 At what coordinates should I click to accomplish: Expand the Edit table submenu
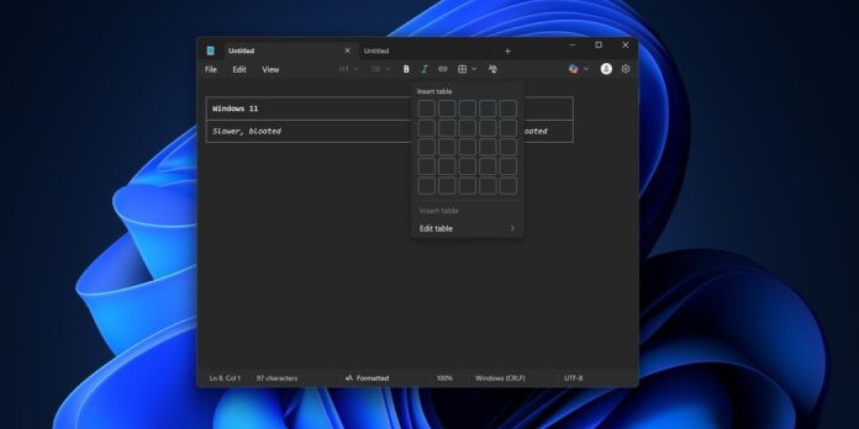tap(467, 229)
